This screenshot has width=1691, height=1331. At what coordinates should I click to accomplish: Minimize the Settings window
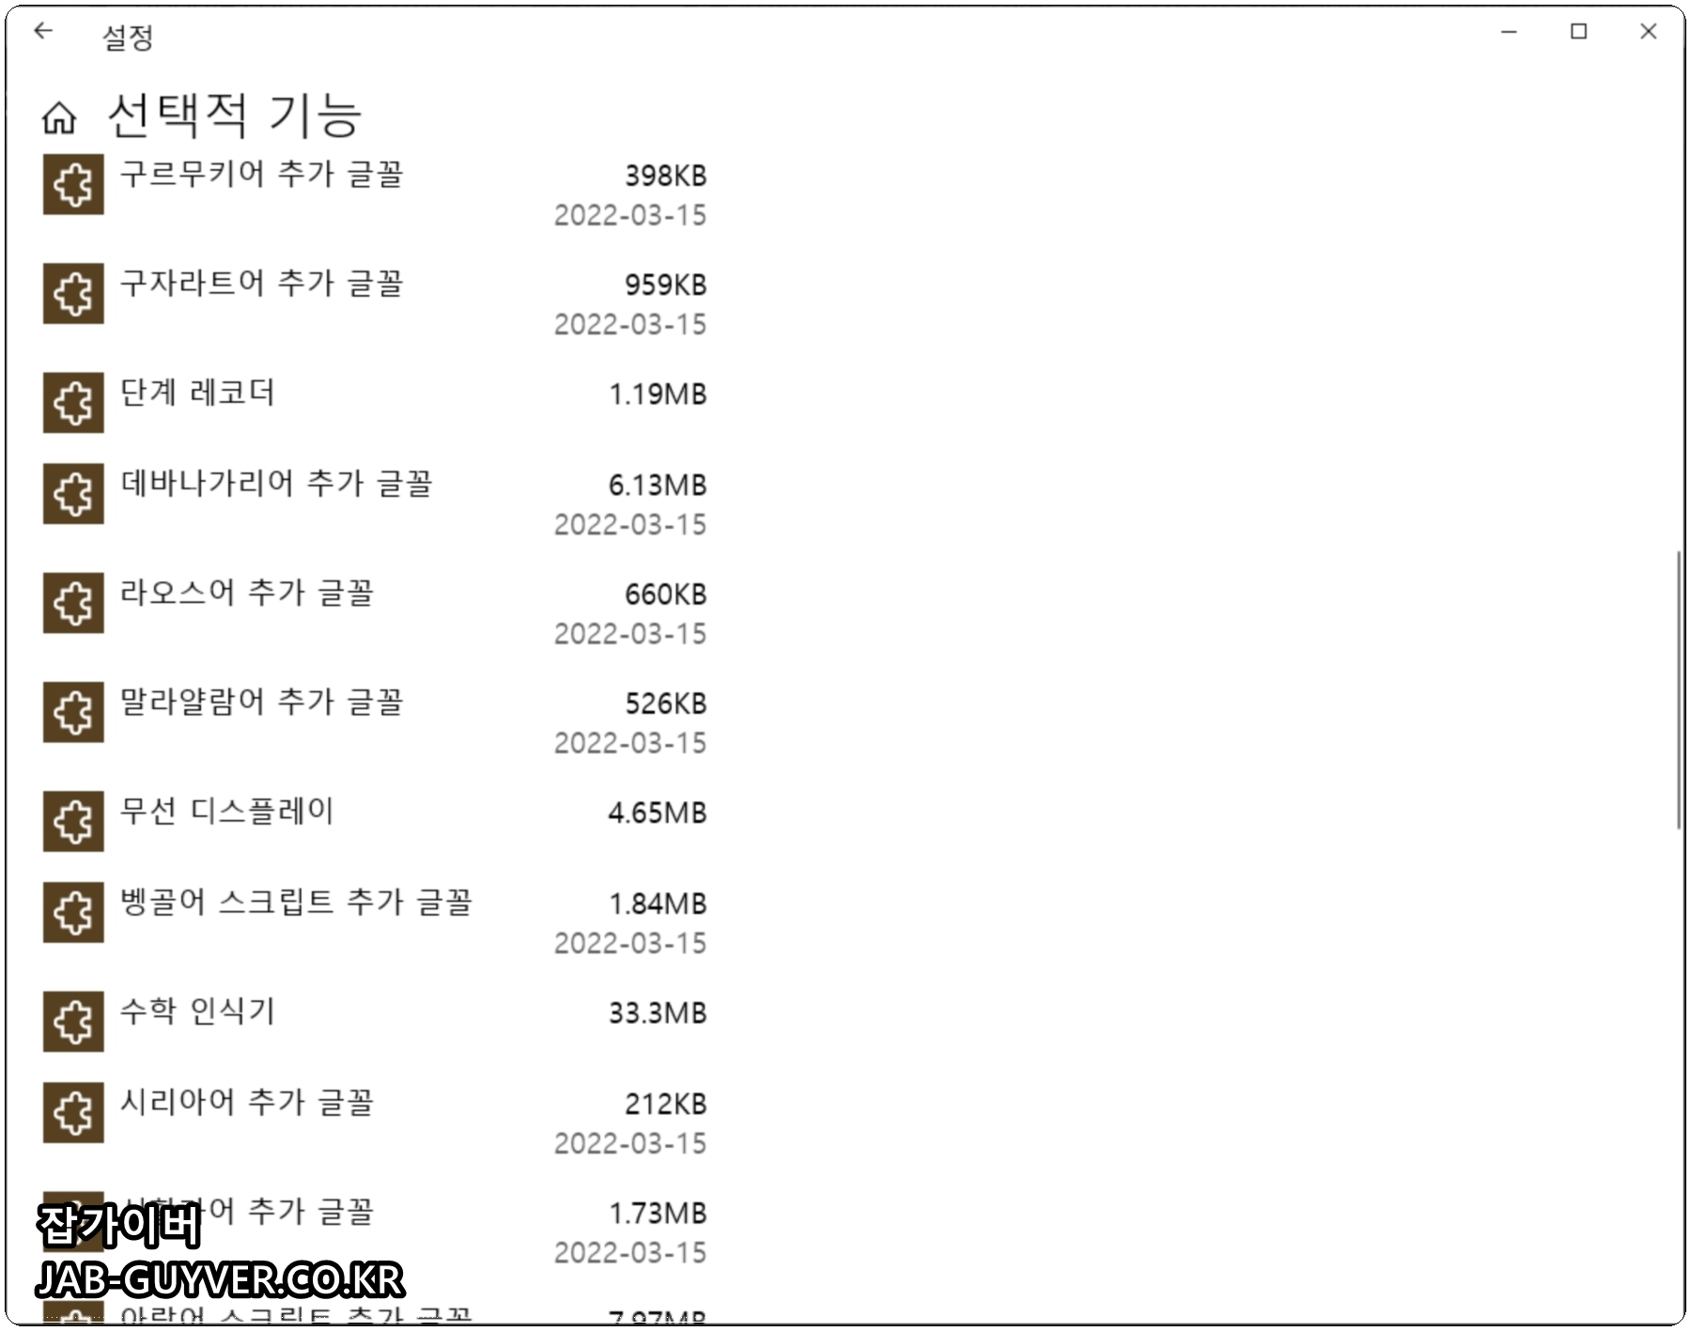click(x=1510, y=31)
